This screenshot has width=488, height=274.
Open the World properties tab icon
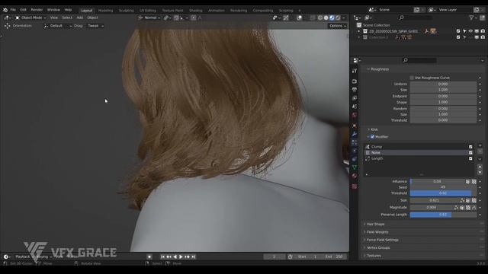pos(354,115)
